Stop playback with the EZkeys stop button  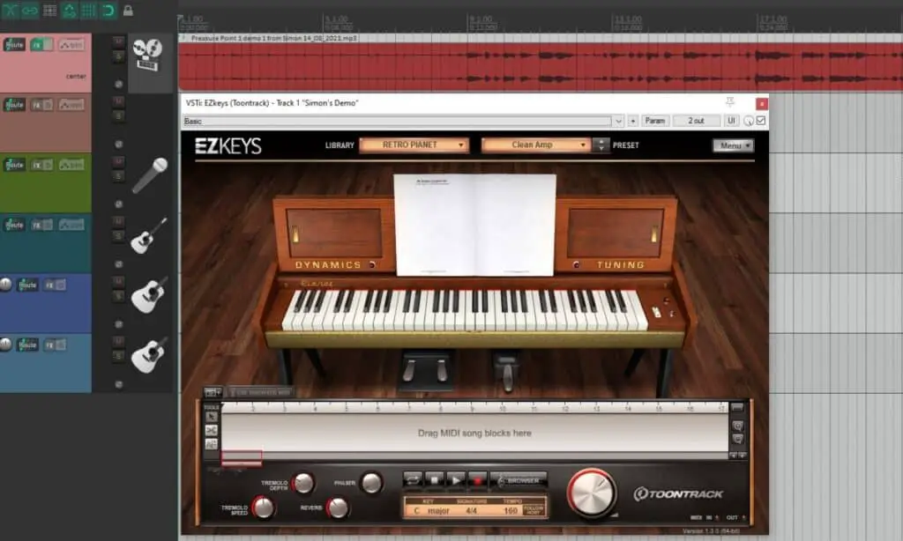click(x=434, y=479)
